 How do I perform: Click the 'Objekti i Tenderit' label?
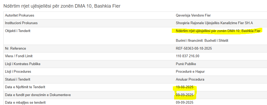(x=18, y=31)
